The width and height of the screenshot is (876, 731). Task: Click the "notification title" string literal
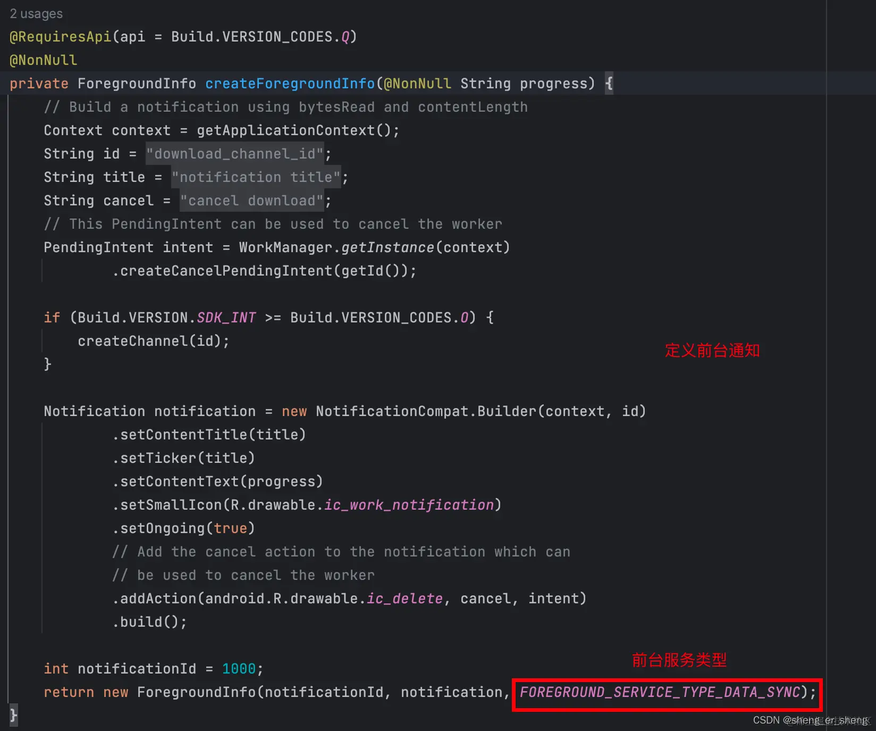(256, 177)
